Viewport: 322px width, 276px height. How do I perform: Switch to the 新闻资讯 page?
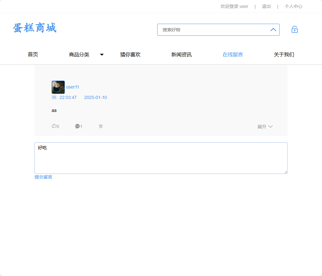(181, 54)
